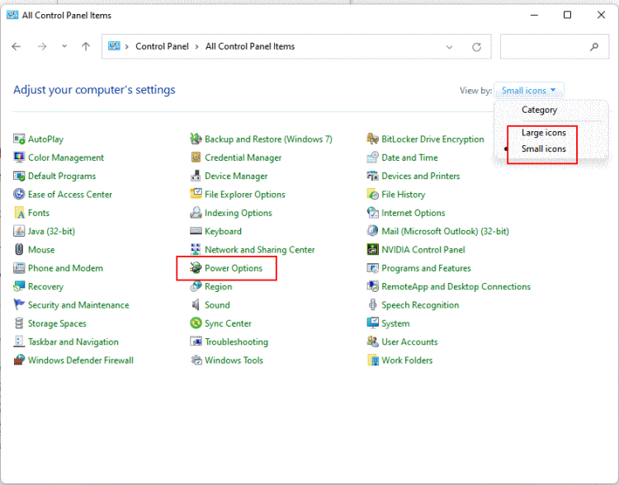Open the Programs and Features link

426,268
